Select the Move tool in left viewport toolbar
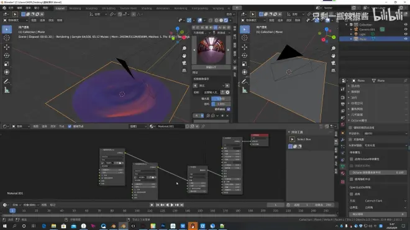Viewport: 410px width, 230px height. pyautogui.click(x=7, y=47)
